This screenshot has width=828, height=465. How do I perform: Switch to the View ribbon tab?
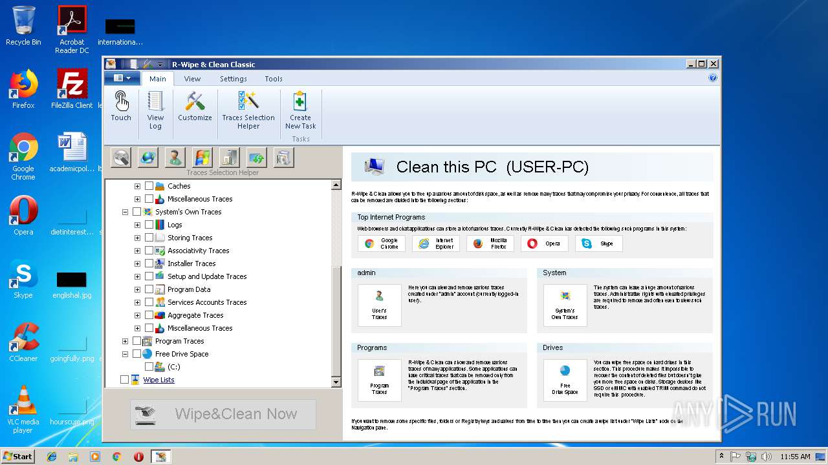click(x=192, y=79)
